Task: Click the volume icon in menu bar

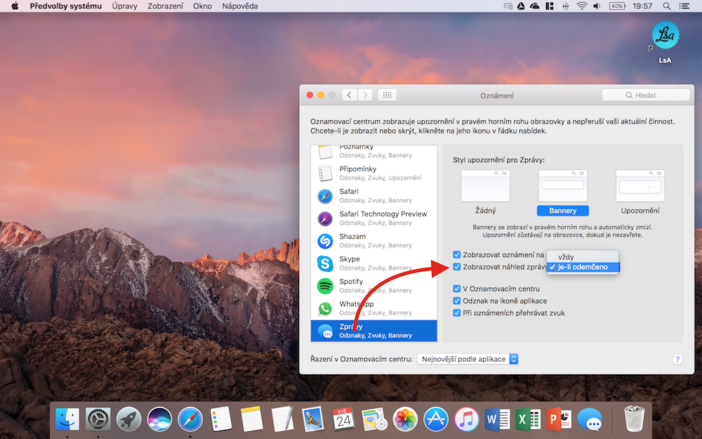Action: (597, 6)
